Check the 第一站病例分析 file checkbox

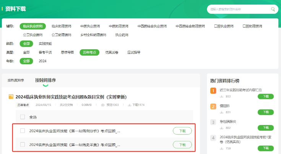click(23, 131)
